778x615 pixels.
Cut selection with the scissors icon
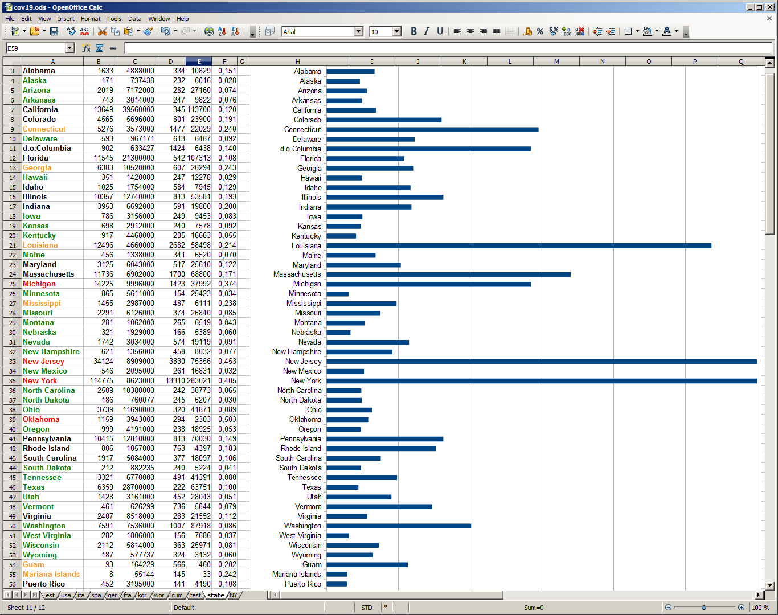pyautogui.click(x=103, y=31)
